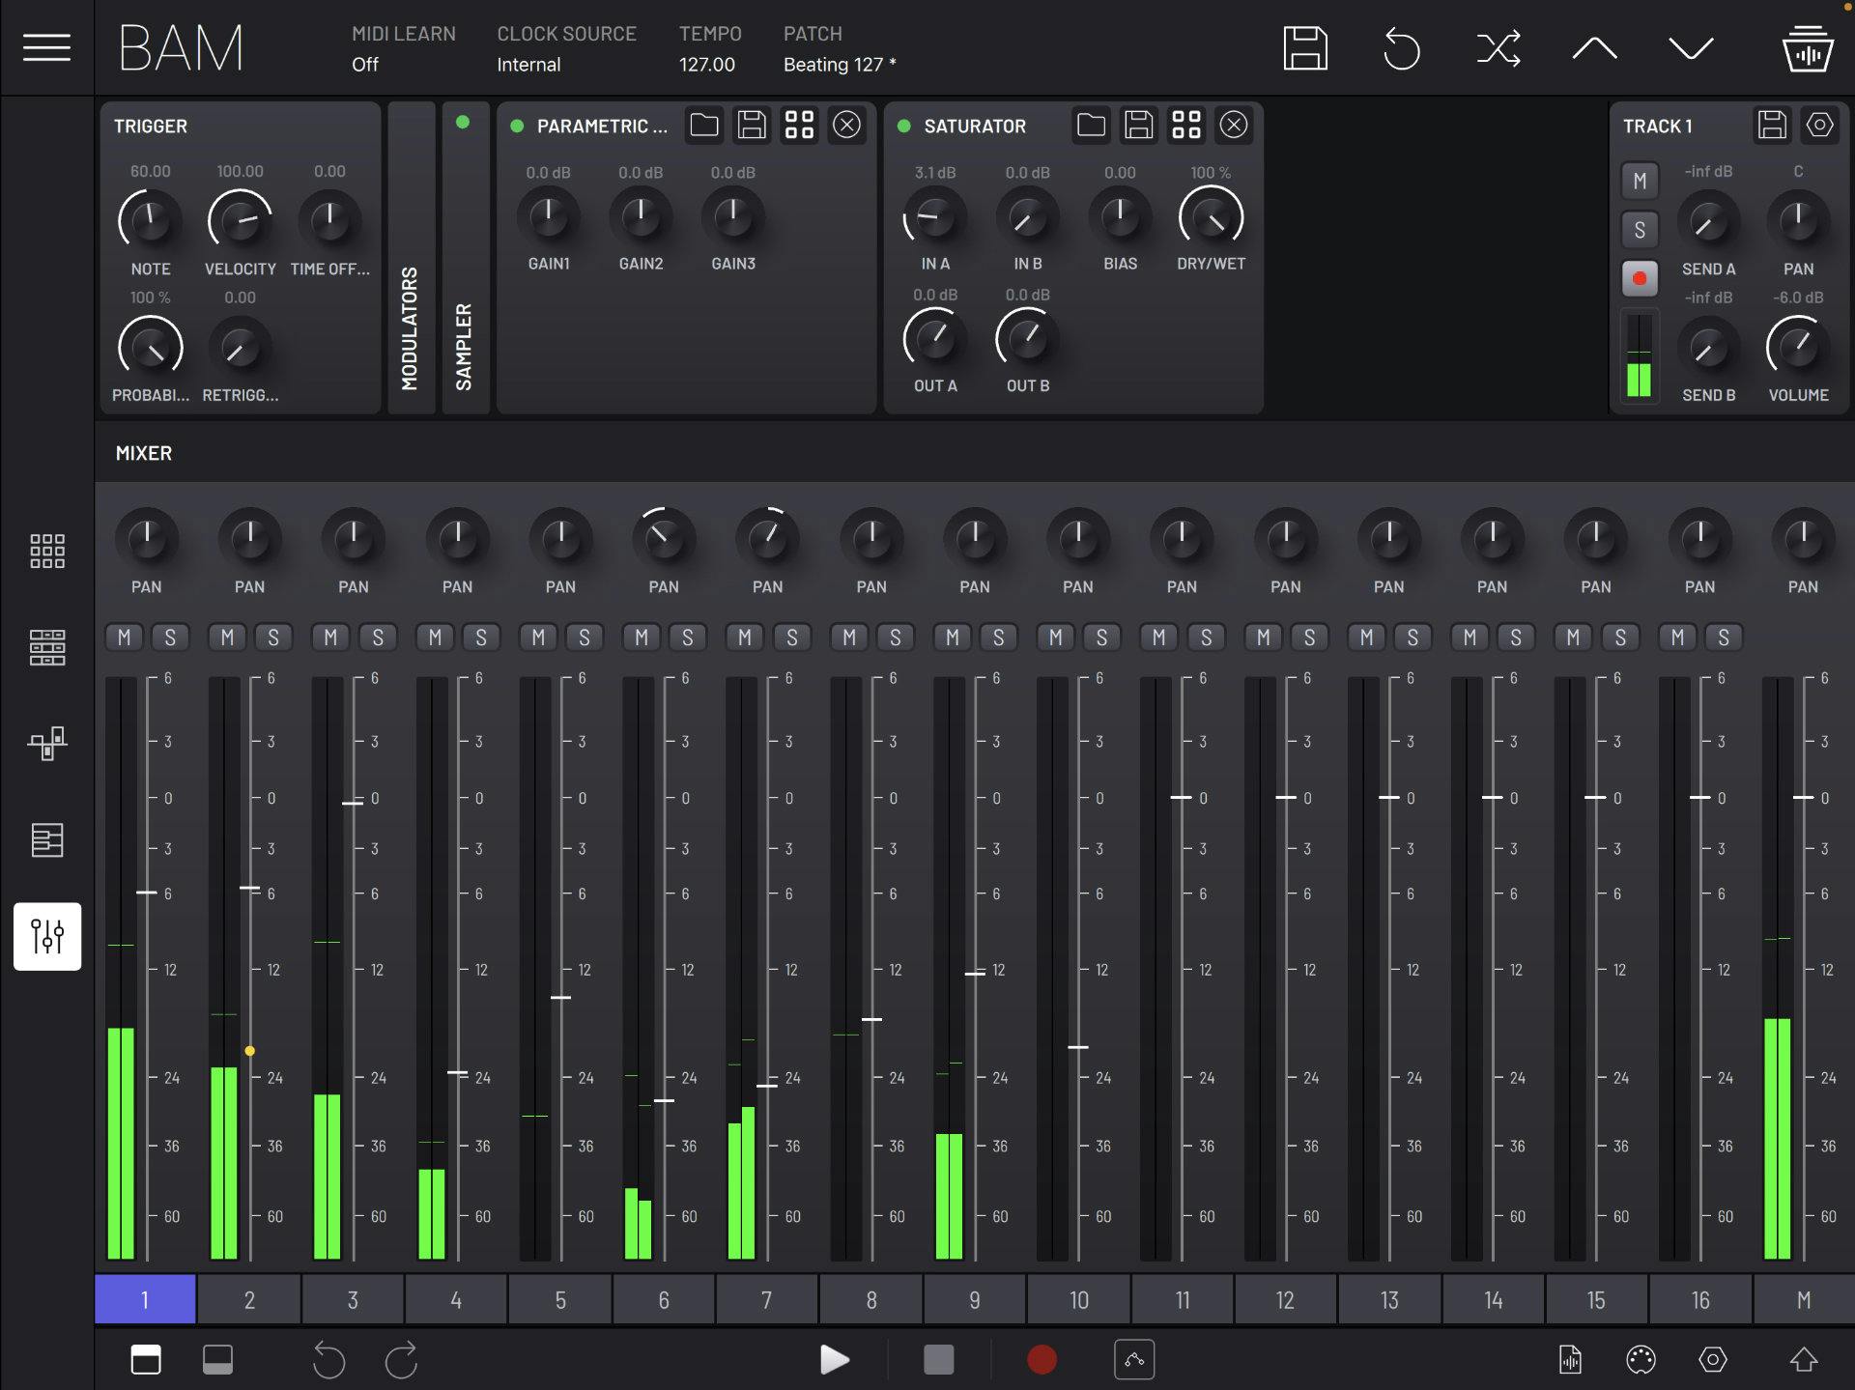Select pattern tab 2
Screen dimensions: 1855x1390
pyautogui.click(x=248, y=1299)
